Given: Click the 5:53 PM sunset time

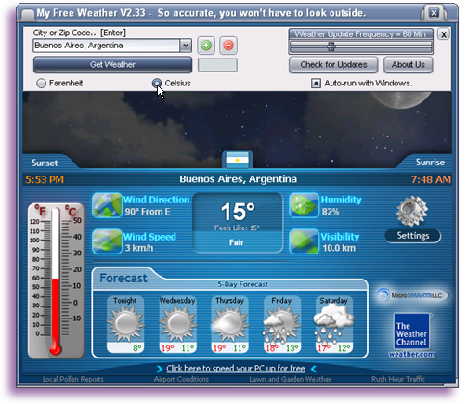Looking at the screenshot, I should (x=45, y=179).
